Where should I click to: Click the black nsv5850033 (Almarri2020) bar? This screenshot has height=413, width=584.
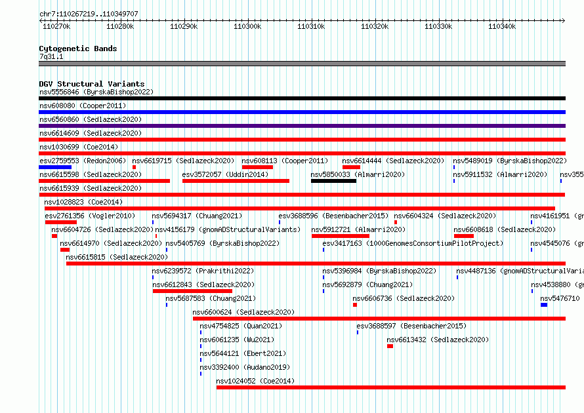point(334,181)
